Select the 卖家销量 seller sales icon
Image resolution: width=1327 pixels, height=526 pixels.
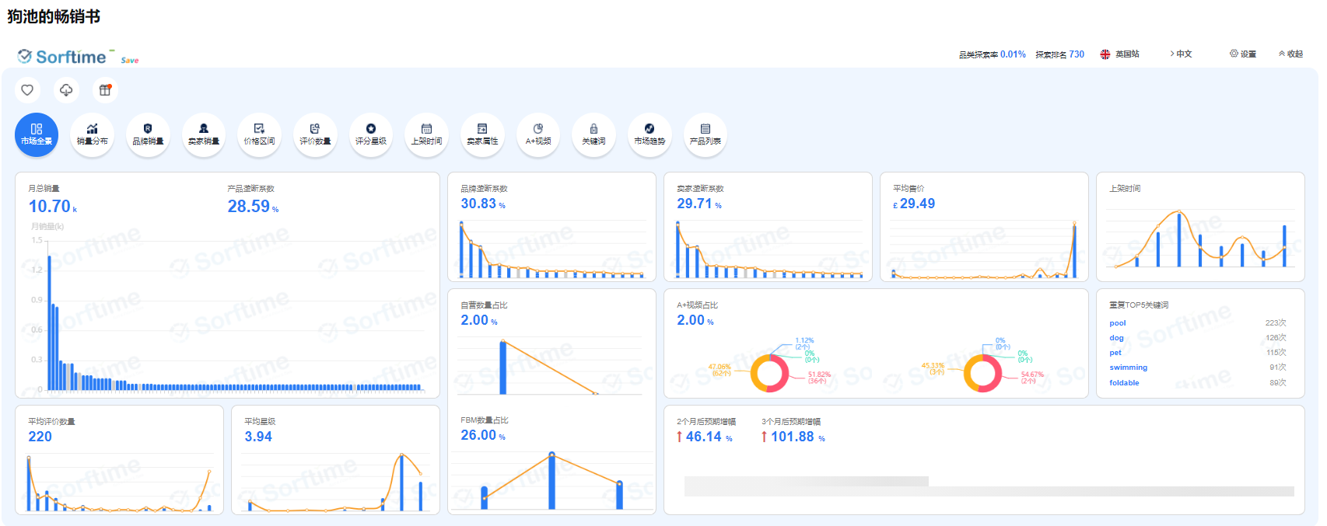click(x=204, y=134)
